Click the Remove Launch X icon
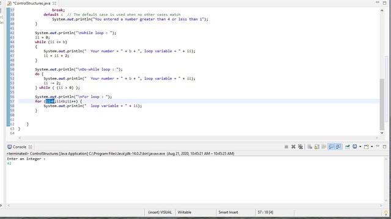This screenshot has width=391, height=219. click(293, 147)
